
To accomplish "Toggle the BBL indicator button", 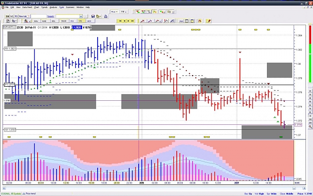I will pyautogui.click(x=54, y=21).
